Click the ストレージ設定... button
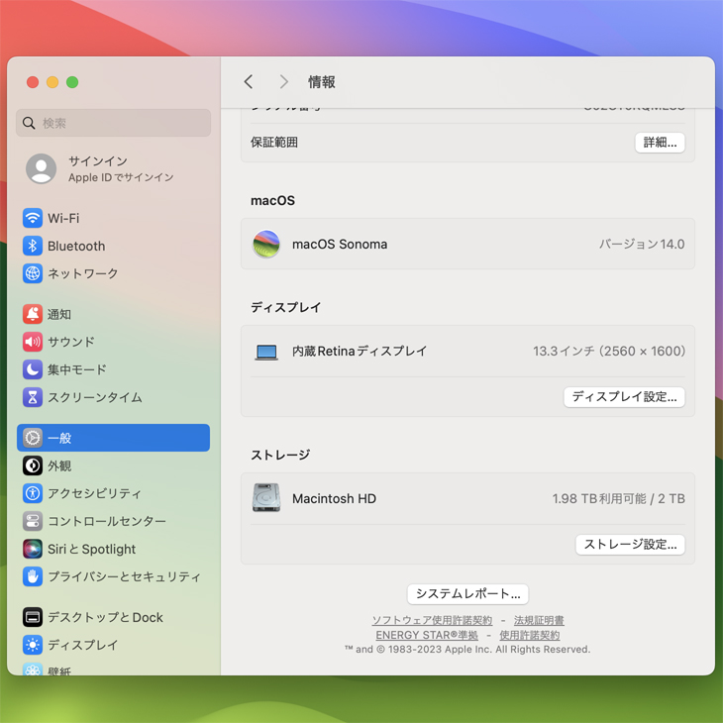The image size is (723, 723). (630, 545)
